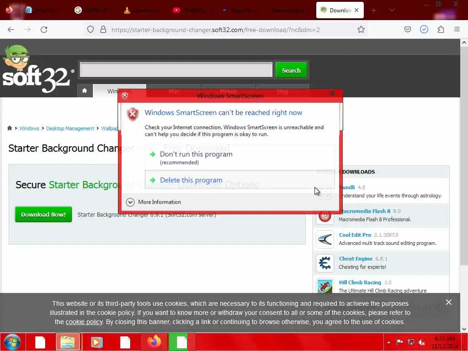Focus the soft32 search field
This screenshot has width=468, height=351.
[x=176, y=69]
